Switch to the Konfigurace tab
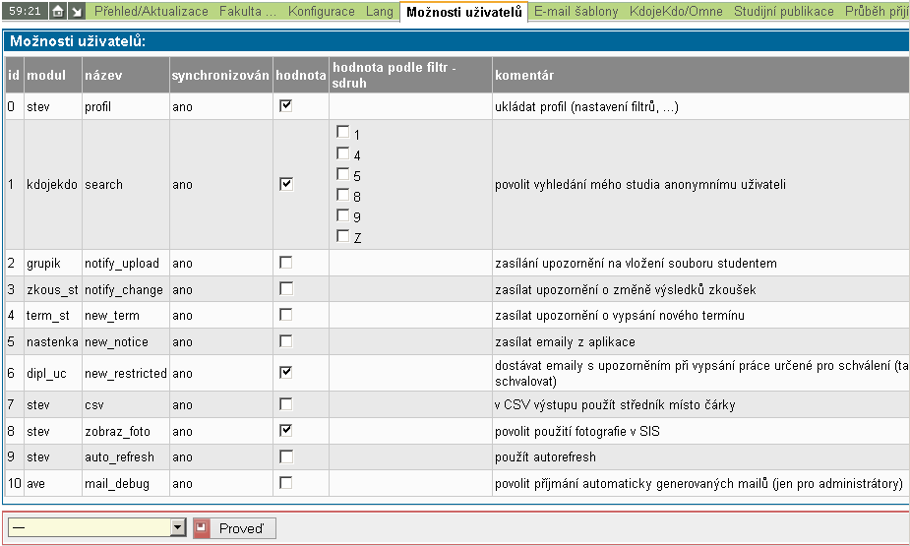Viewport: 910px width, 546px height. [321, 12]
